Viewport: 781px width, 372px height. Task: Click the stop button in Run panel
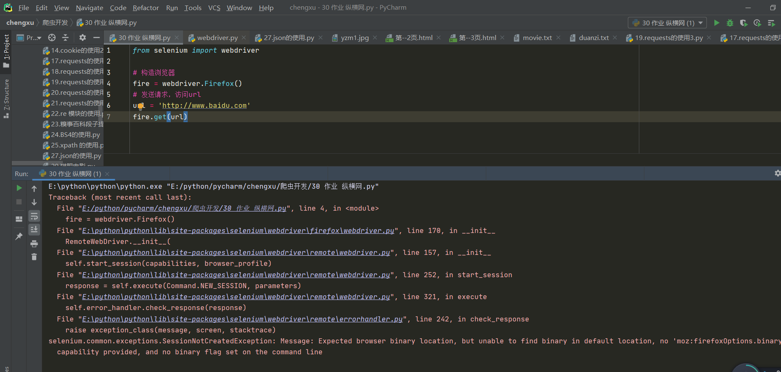(19, 202)
